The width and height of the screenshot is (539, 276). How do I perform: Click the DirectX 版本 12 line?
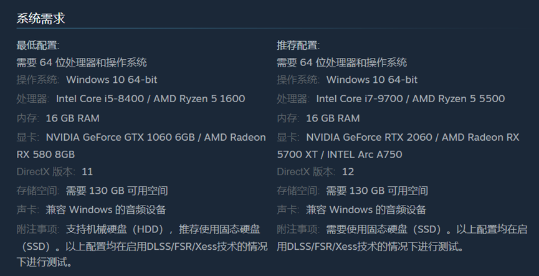[315, 171]
